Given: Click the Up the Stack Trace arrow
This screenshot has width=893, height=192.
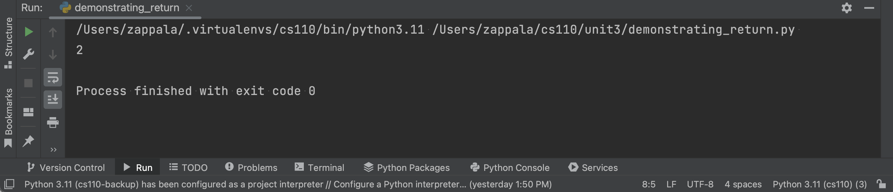Looking at the screenshot, I should (x=53, y=32).
